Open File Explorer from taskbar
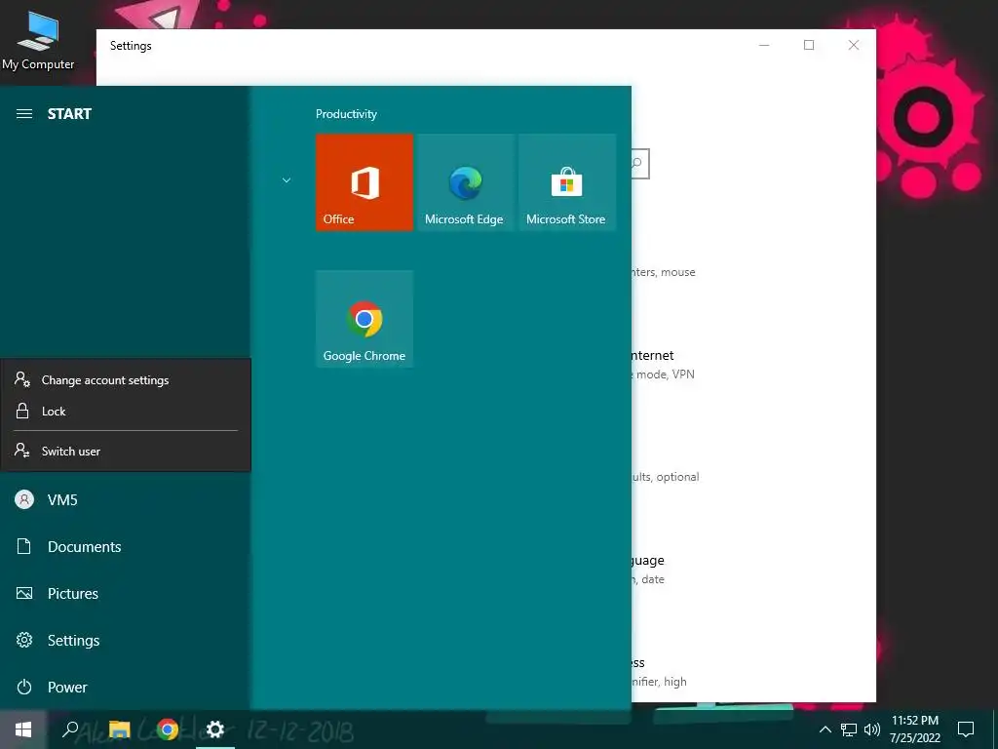Viewport: 998px width, 749px height. [119, 729]
